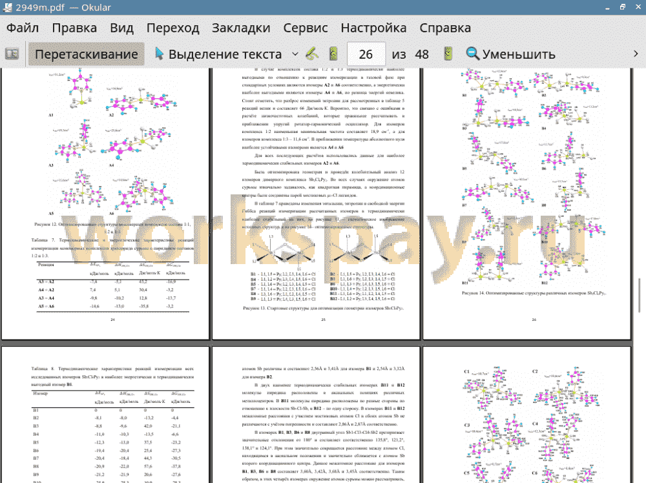Close the Okular window

pos(637,7)
